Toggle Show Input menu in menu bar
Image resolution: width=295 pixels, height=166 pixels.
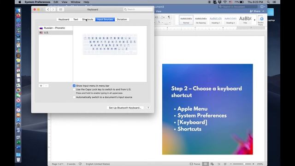pyautogui.click(x=74, y=86)
